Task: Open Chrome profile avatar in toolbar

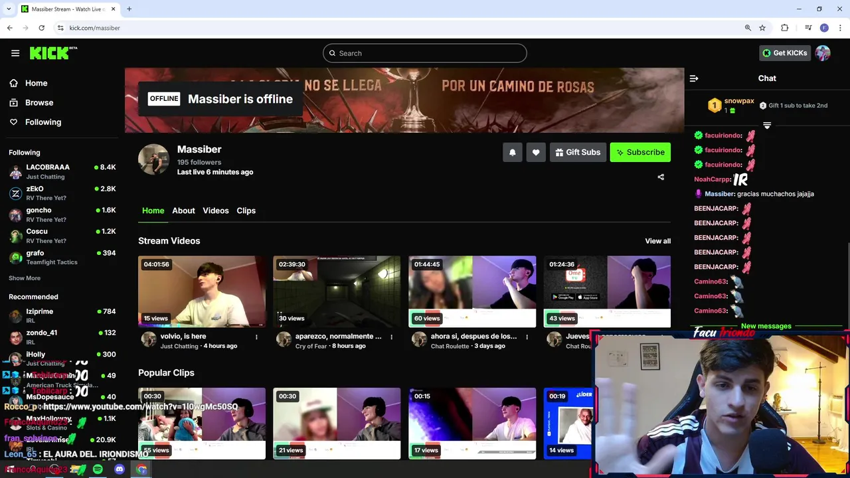Action: click(824, 28)
